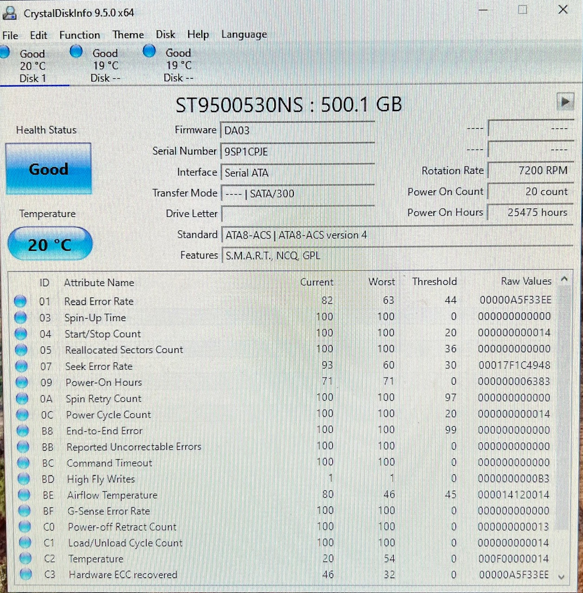583x593 pixels.
Task: Select the Disk 1 tab at 20 °C
Action: tap(32, 66)
